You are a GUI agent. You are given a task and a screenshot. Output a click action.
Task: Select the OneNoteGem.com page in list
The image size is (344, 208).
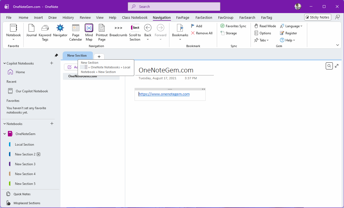click(91, 77)
